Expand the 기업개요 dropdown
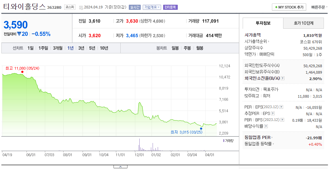Screen dimensions: 329x169 [x=152, y=7]
